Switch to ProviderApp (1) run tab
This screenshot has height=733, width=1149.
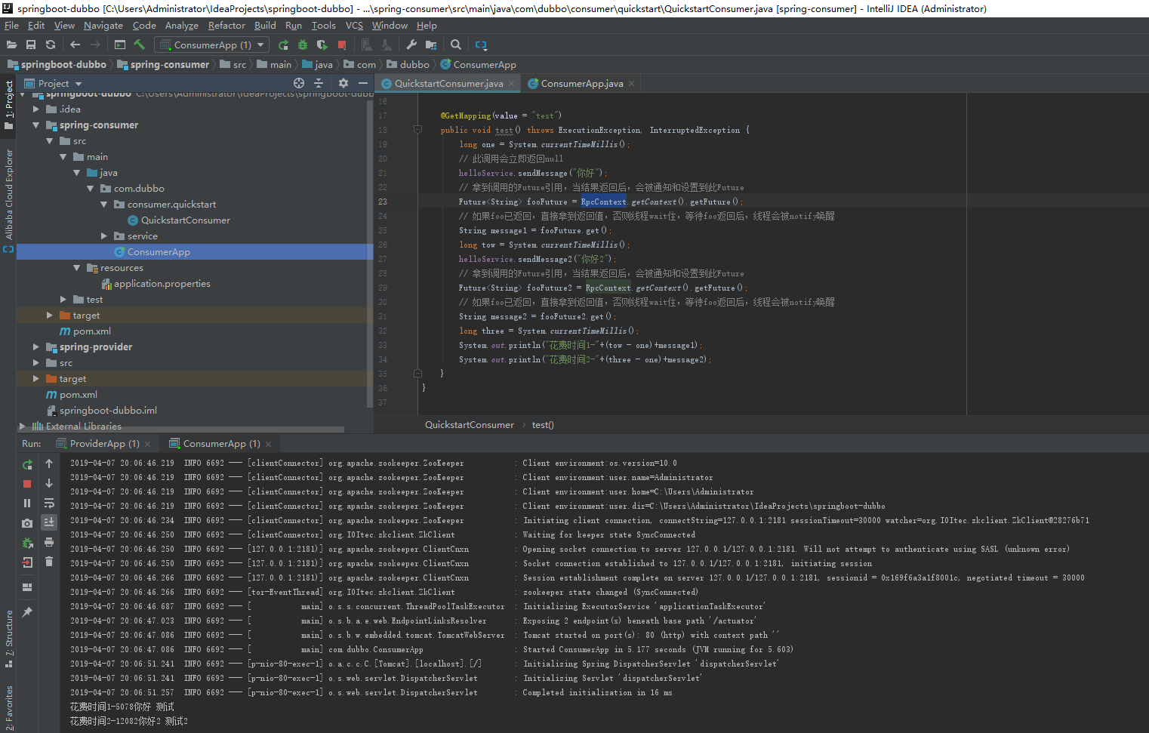(104, 444)
